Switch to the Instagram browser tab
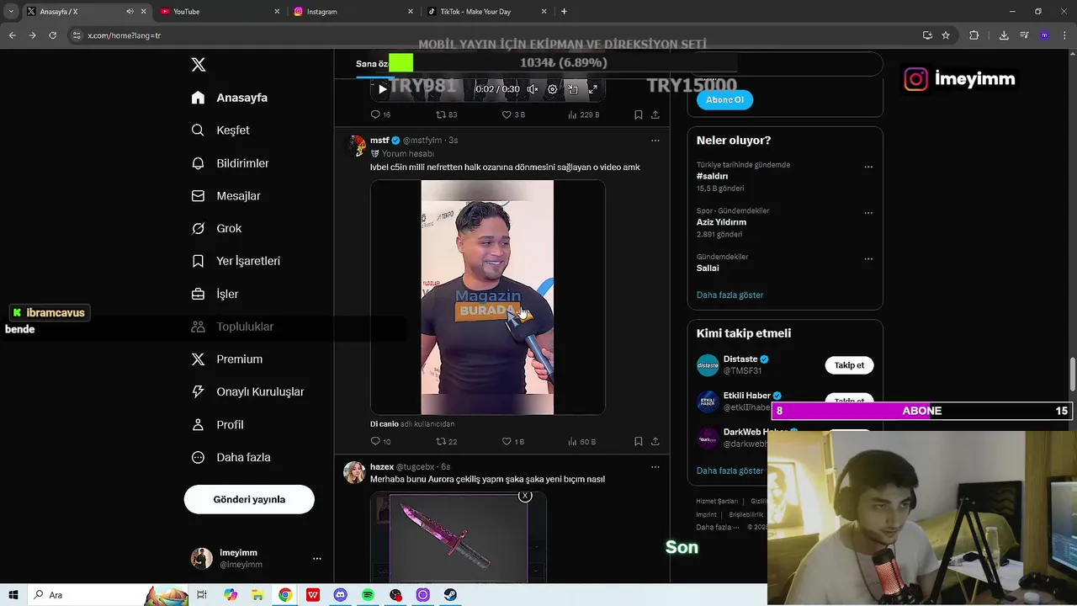The height and width of the screenshot is (606, 1077). coord(352,12)
